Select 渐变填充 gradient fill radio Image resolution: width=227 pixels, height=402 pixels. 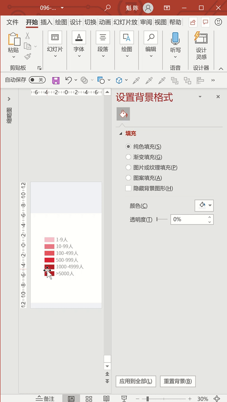pos(128,157)
